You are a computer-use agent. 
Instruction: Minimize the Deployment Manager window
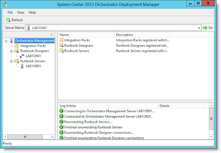(x=190, y=3)
